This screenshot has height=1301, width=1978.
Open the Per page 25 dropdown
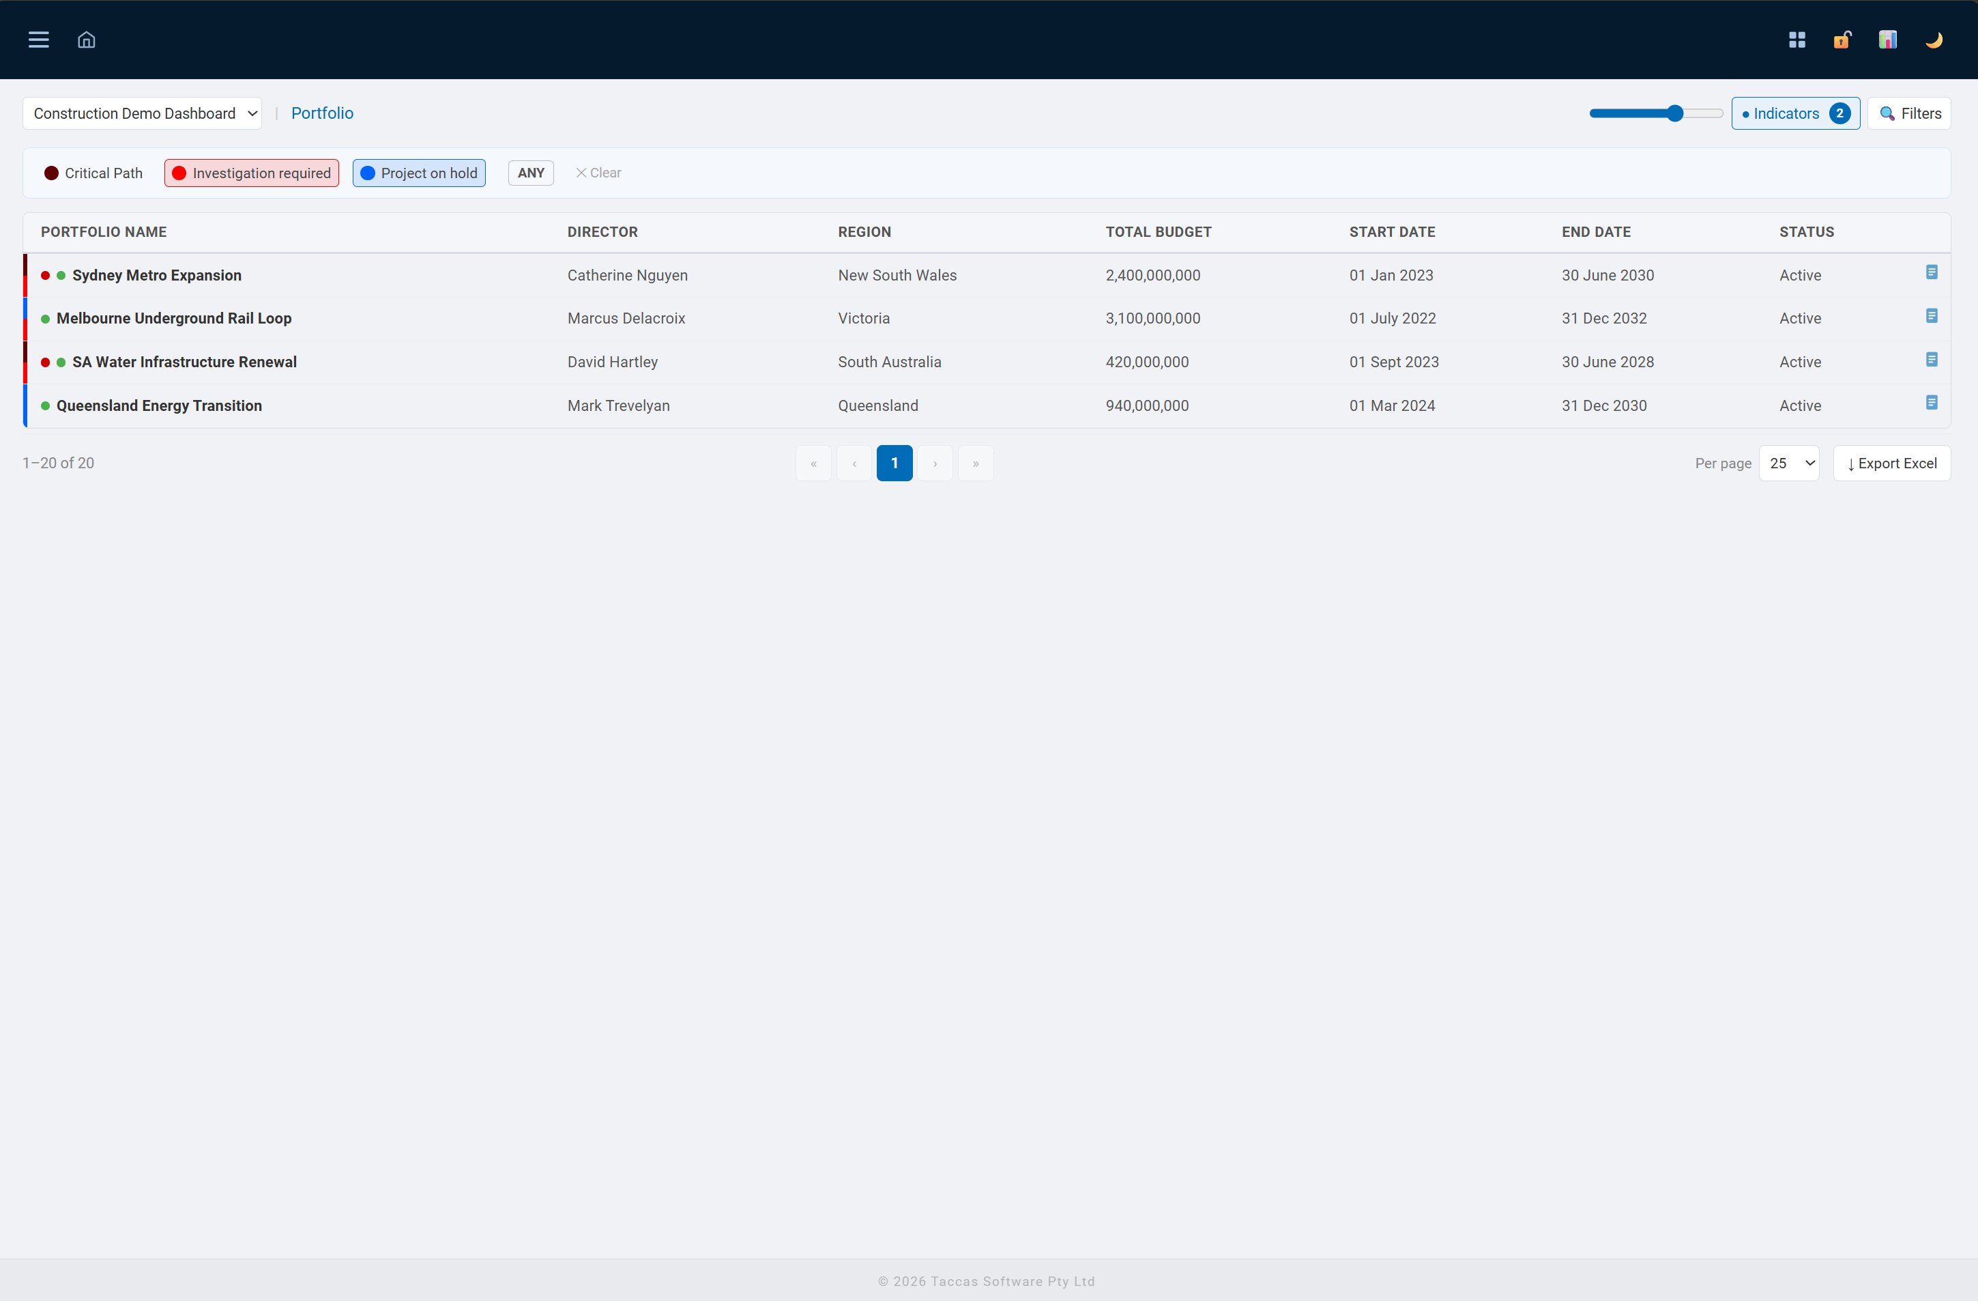click(1788, 463)
